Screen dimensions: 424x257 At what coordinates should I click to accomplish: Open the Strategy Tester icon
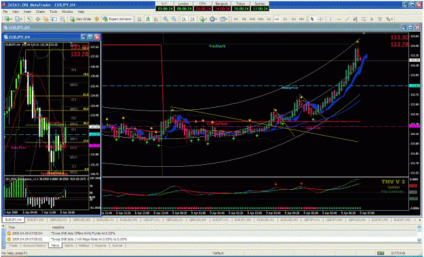(x=62, y=19)
